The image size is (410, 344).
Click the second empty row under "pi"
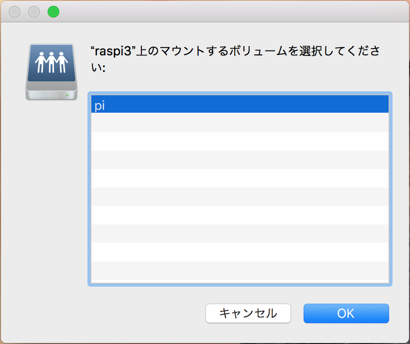240,141
